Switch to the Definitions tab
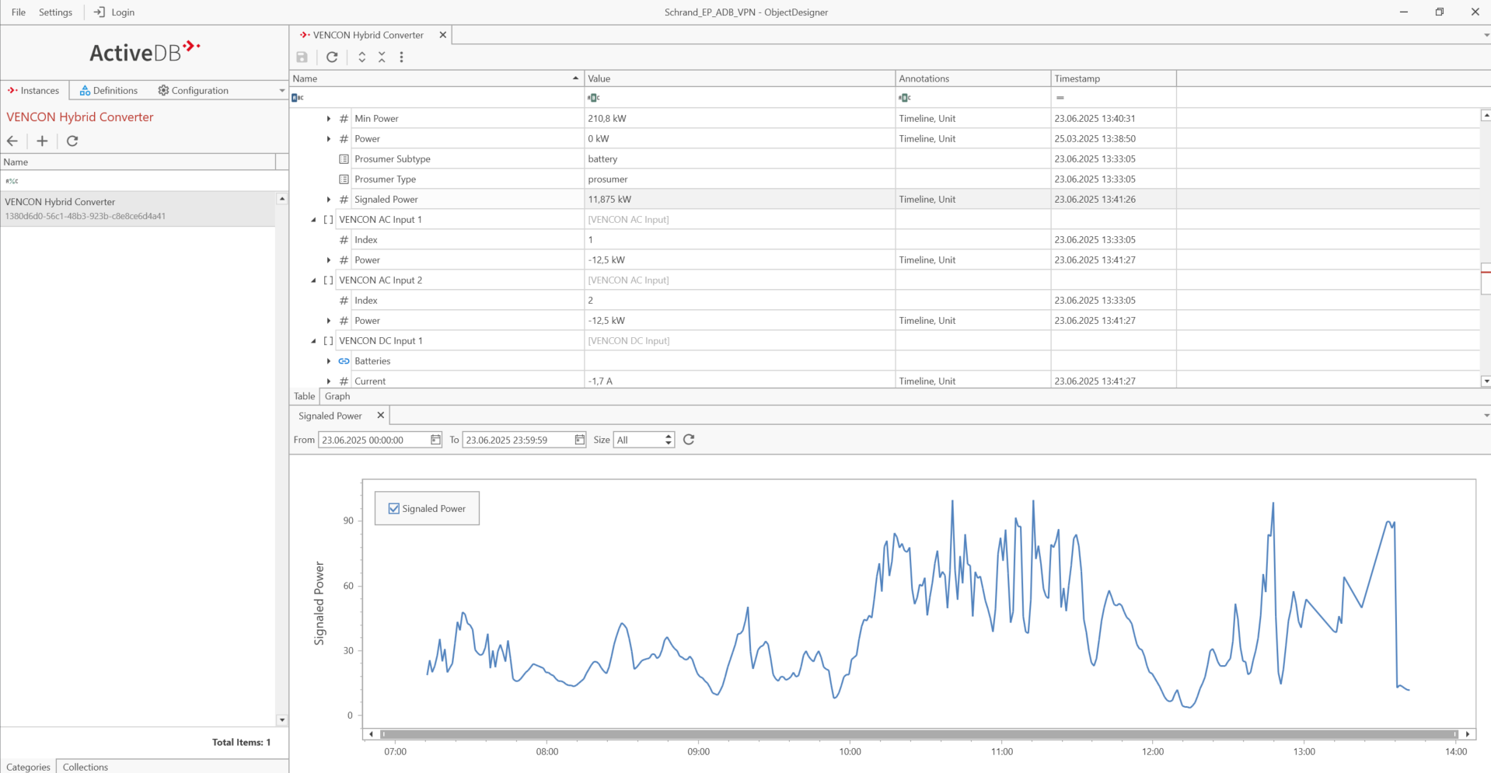 tap(109, 91)
